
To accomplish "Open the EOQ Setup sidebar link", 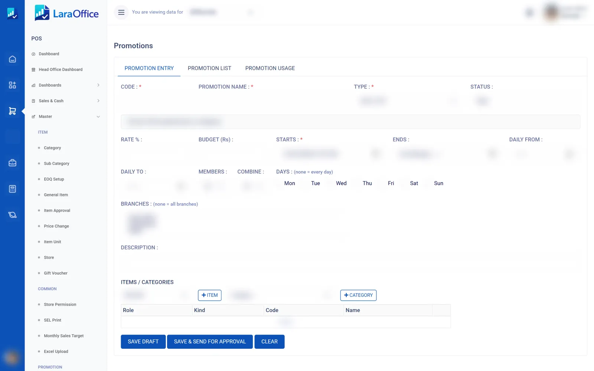I will 54,179.
